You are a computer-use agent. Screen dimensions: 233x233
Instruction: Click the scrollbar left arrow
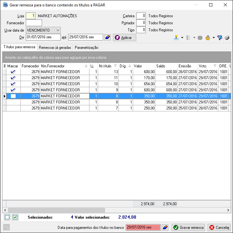[x=5, y=210]
